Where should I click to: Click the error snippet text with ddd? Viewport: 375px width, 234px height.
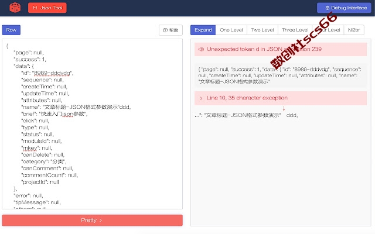pos(246,115)
